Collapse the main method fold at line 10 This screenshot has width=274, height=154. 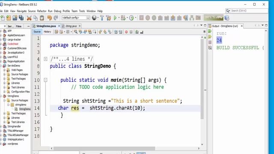[45, 80]
